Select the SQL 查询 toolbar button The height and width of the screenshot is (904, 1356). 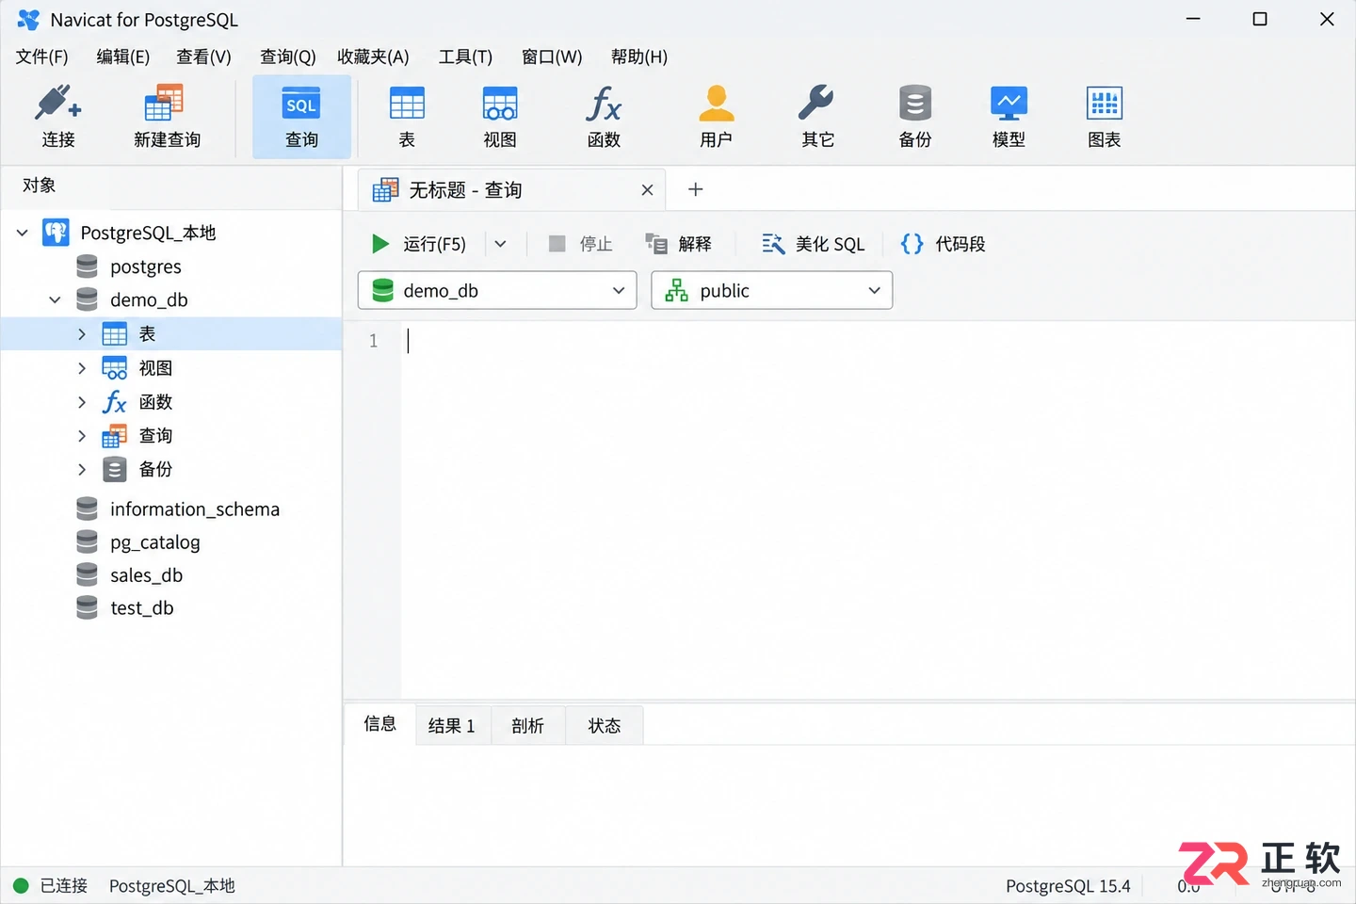[x=301, y=117]
